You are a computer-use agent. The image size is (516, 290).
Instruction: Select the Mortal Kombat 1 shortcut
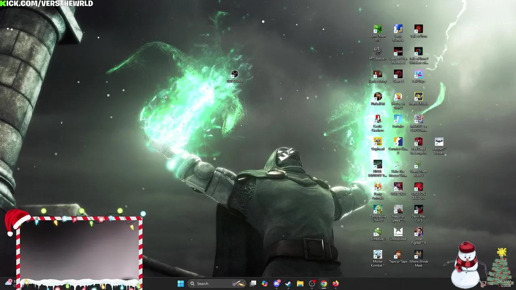click(x=377, y=259)
